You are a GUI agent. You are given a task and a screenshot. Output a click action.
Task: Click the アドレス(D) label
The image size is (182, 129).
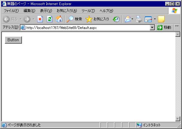pyautogui.click(x=10, y=27)
